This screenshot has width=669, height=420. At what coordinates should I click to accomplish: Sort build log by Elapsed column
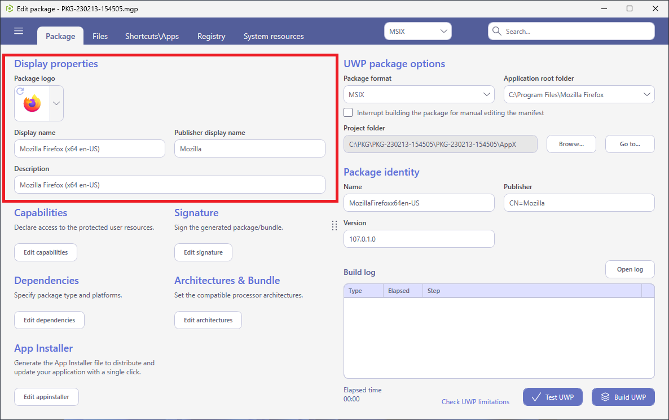(403, 291)
